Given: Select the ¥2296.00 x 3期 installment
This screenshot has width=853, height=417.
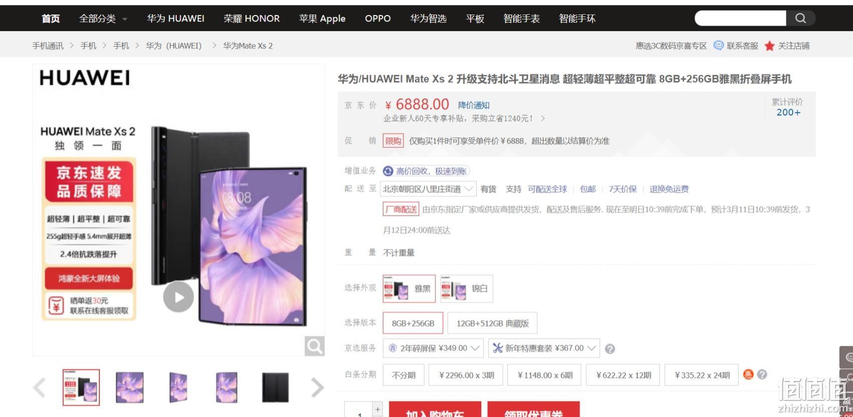Looking at the screenshot, I should tap(466, 375).
